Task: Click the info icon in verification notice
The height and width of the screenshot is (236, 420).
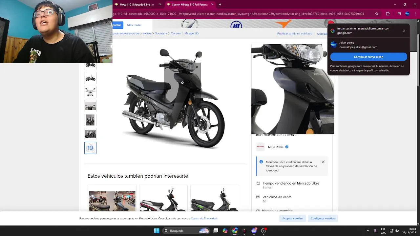Action: coord(261,162)
